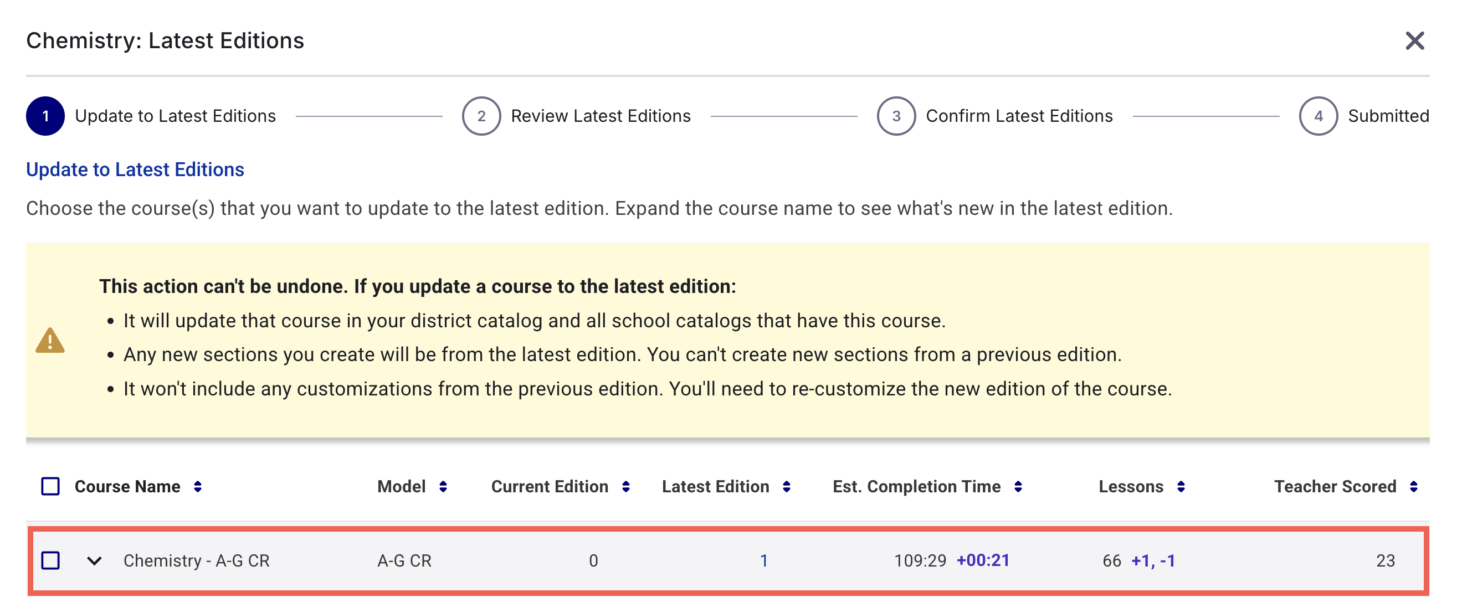Select step 3 Confirm Latest Editions
This screenshot has width=1457, height=597.
pyautogui.click(x=896, y=116)
